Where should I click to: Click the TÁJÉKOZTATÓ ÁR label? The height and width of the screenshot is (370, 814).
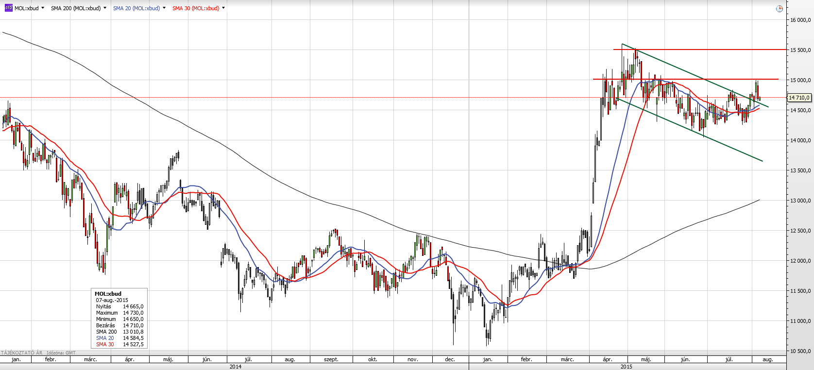[x=22, y=353]
